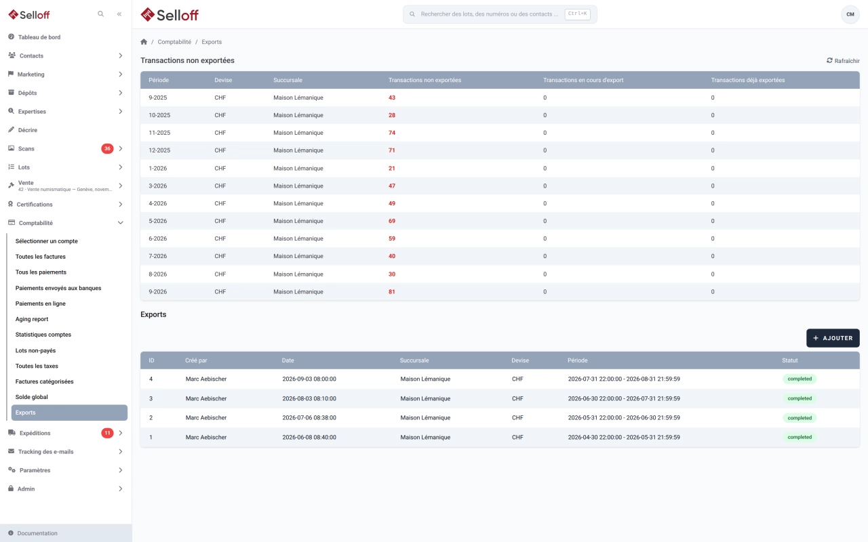Click the Admin padlock icon

(x=11, y=488)
